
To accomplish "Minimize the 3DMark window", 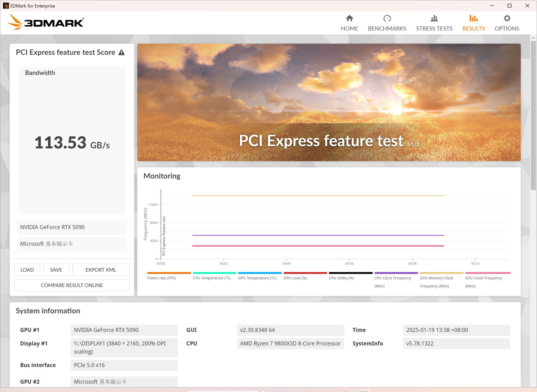I will tap(492, 6).
